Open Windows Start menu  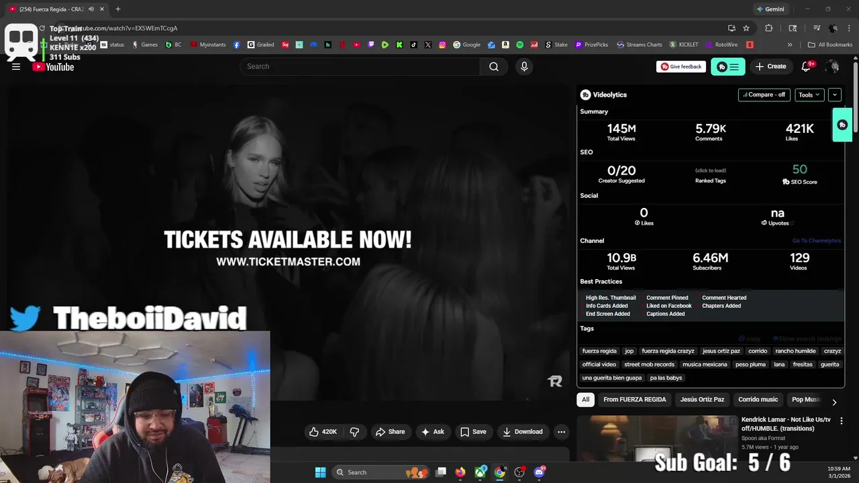click(320, 472)
